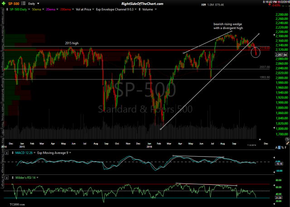Open the pencil drawing tools icon

(x=288, y=143)
